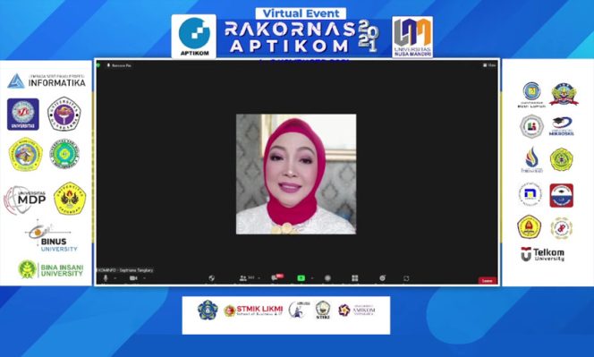This screenshot has height=357, width=594.
Task: Open audio options chevron beside microphone
Action: pyautogui.click(x=115, y=278)
